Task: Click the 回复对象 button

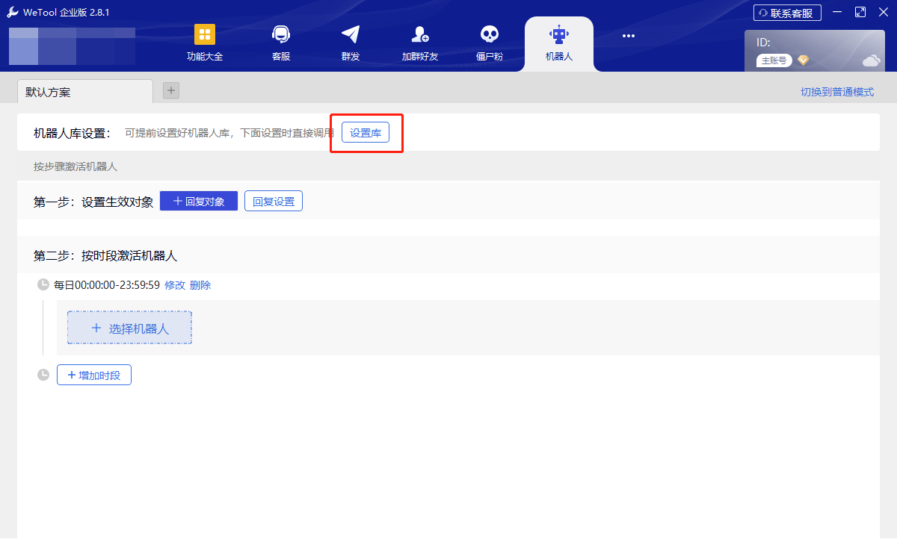Action: click(199, 201)
